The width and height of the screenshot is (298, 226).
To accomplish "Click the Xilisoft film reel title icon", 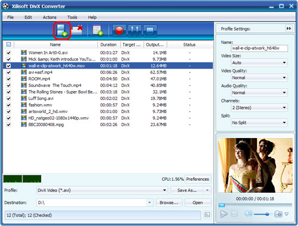I will (5, 6).
